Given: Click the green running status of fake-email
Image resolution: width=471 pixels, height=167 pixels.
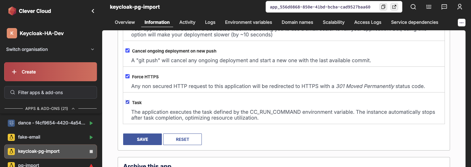Looking at the screenshot, I should (91, 137).
